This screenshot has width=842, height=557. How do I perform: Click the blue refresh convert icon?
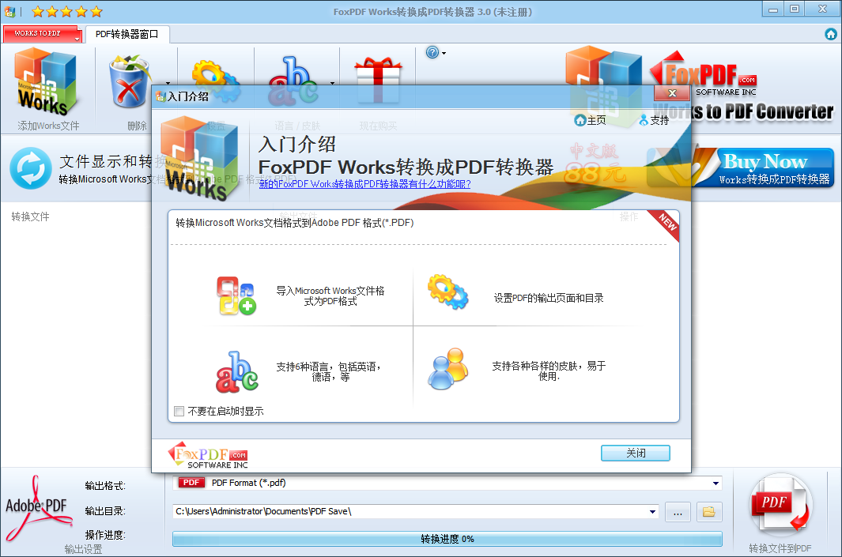coord(31,168)
